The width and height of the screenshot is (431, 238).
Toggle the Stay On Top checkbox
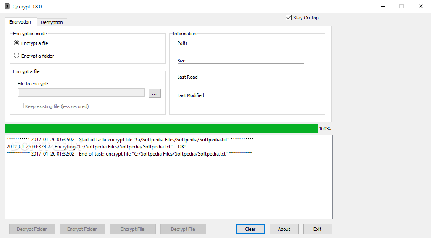(302, 18)
